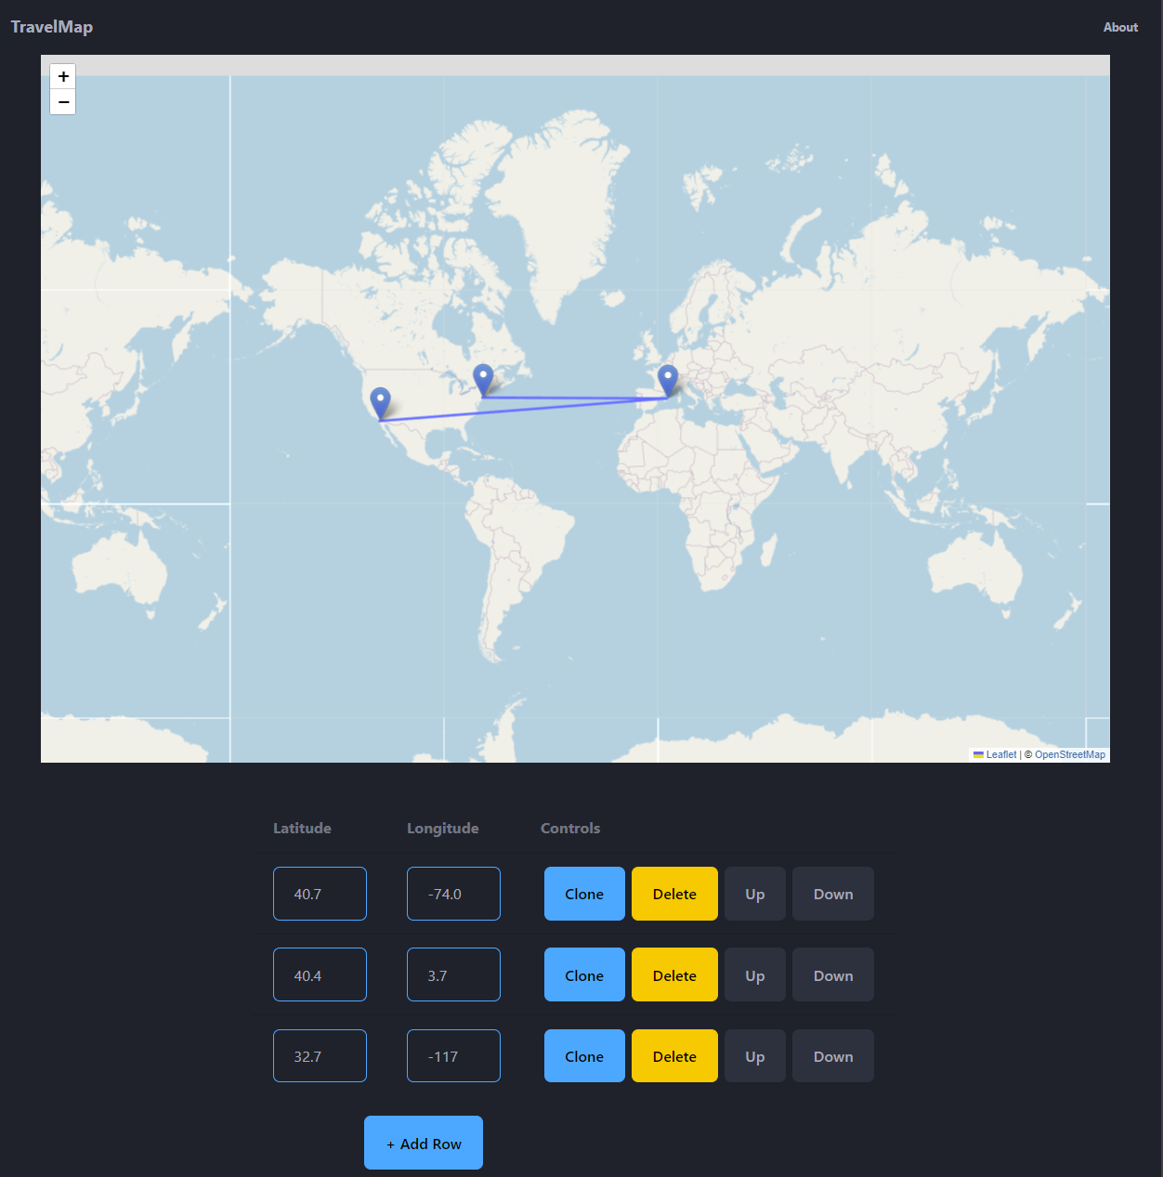Delete the row with longitude 3.7
The height and width of the screenshot is (1177, 1163).
click(x=674, y=974)
